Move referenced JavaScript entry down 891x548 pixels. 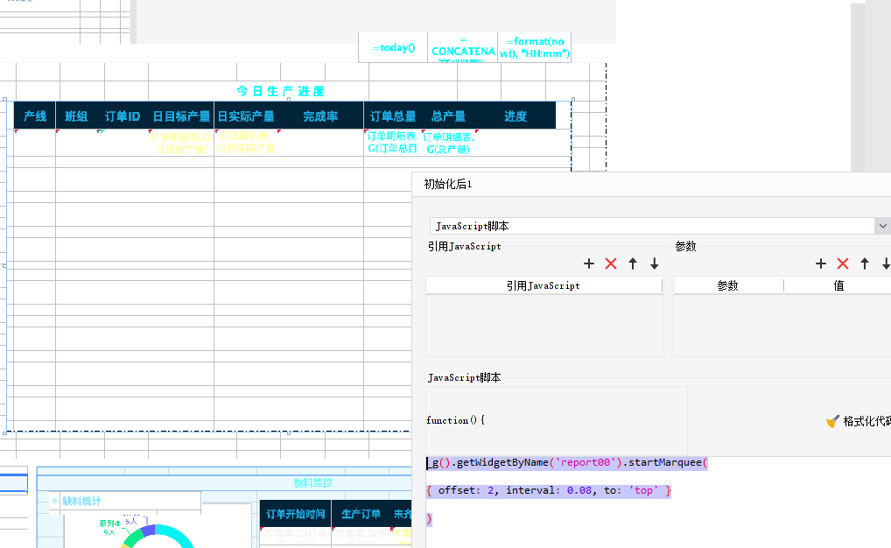click(x=654, y=263)
